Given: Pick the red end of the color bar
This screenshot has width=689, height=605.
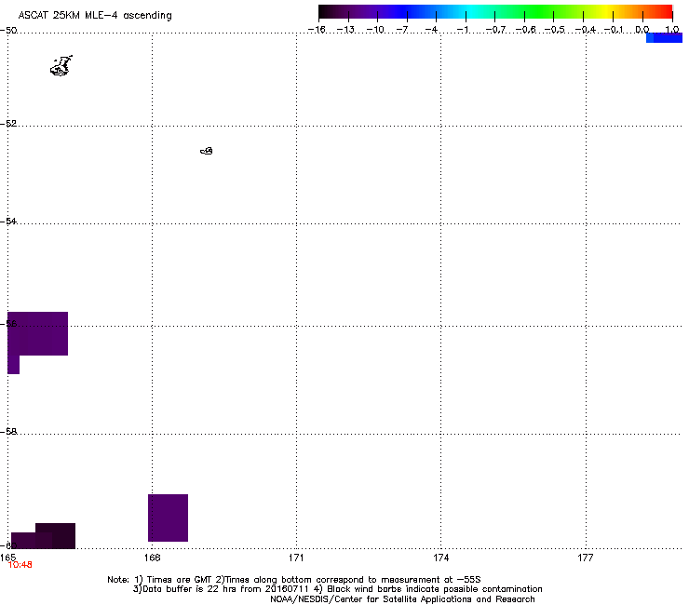Looking at the screenshot, I should pyautogui.click(x=666, y=12).
